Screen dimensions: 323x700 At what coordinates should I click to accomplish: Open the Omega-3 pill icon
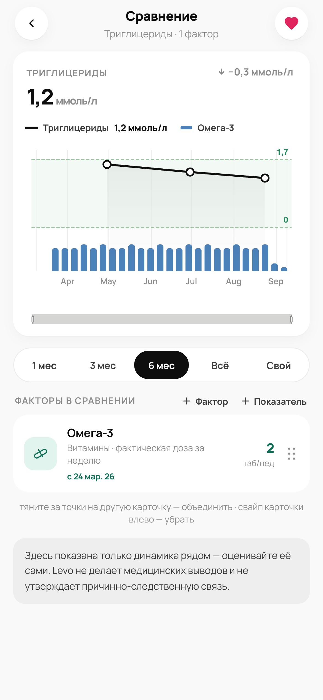click(x=41, y=453)
